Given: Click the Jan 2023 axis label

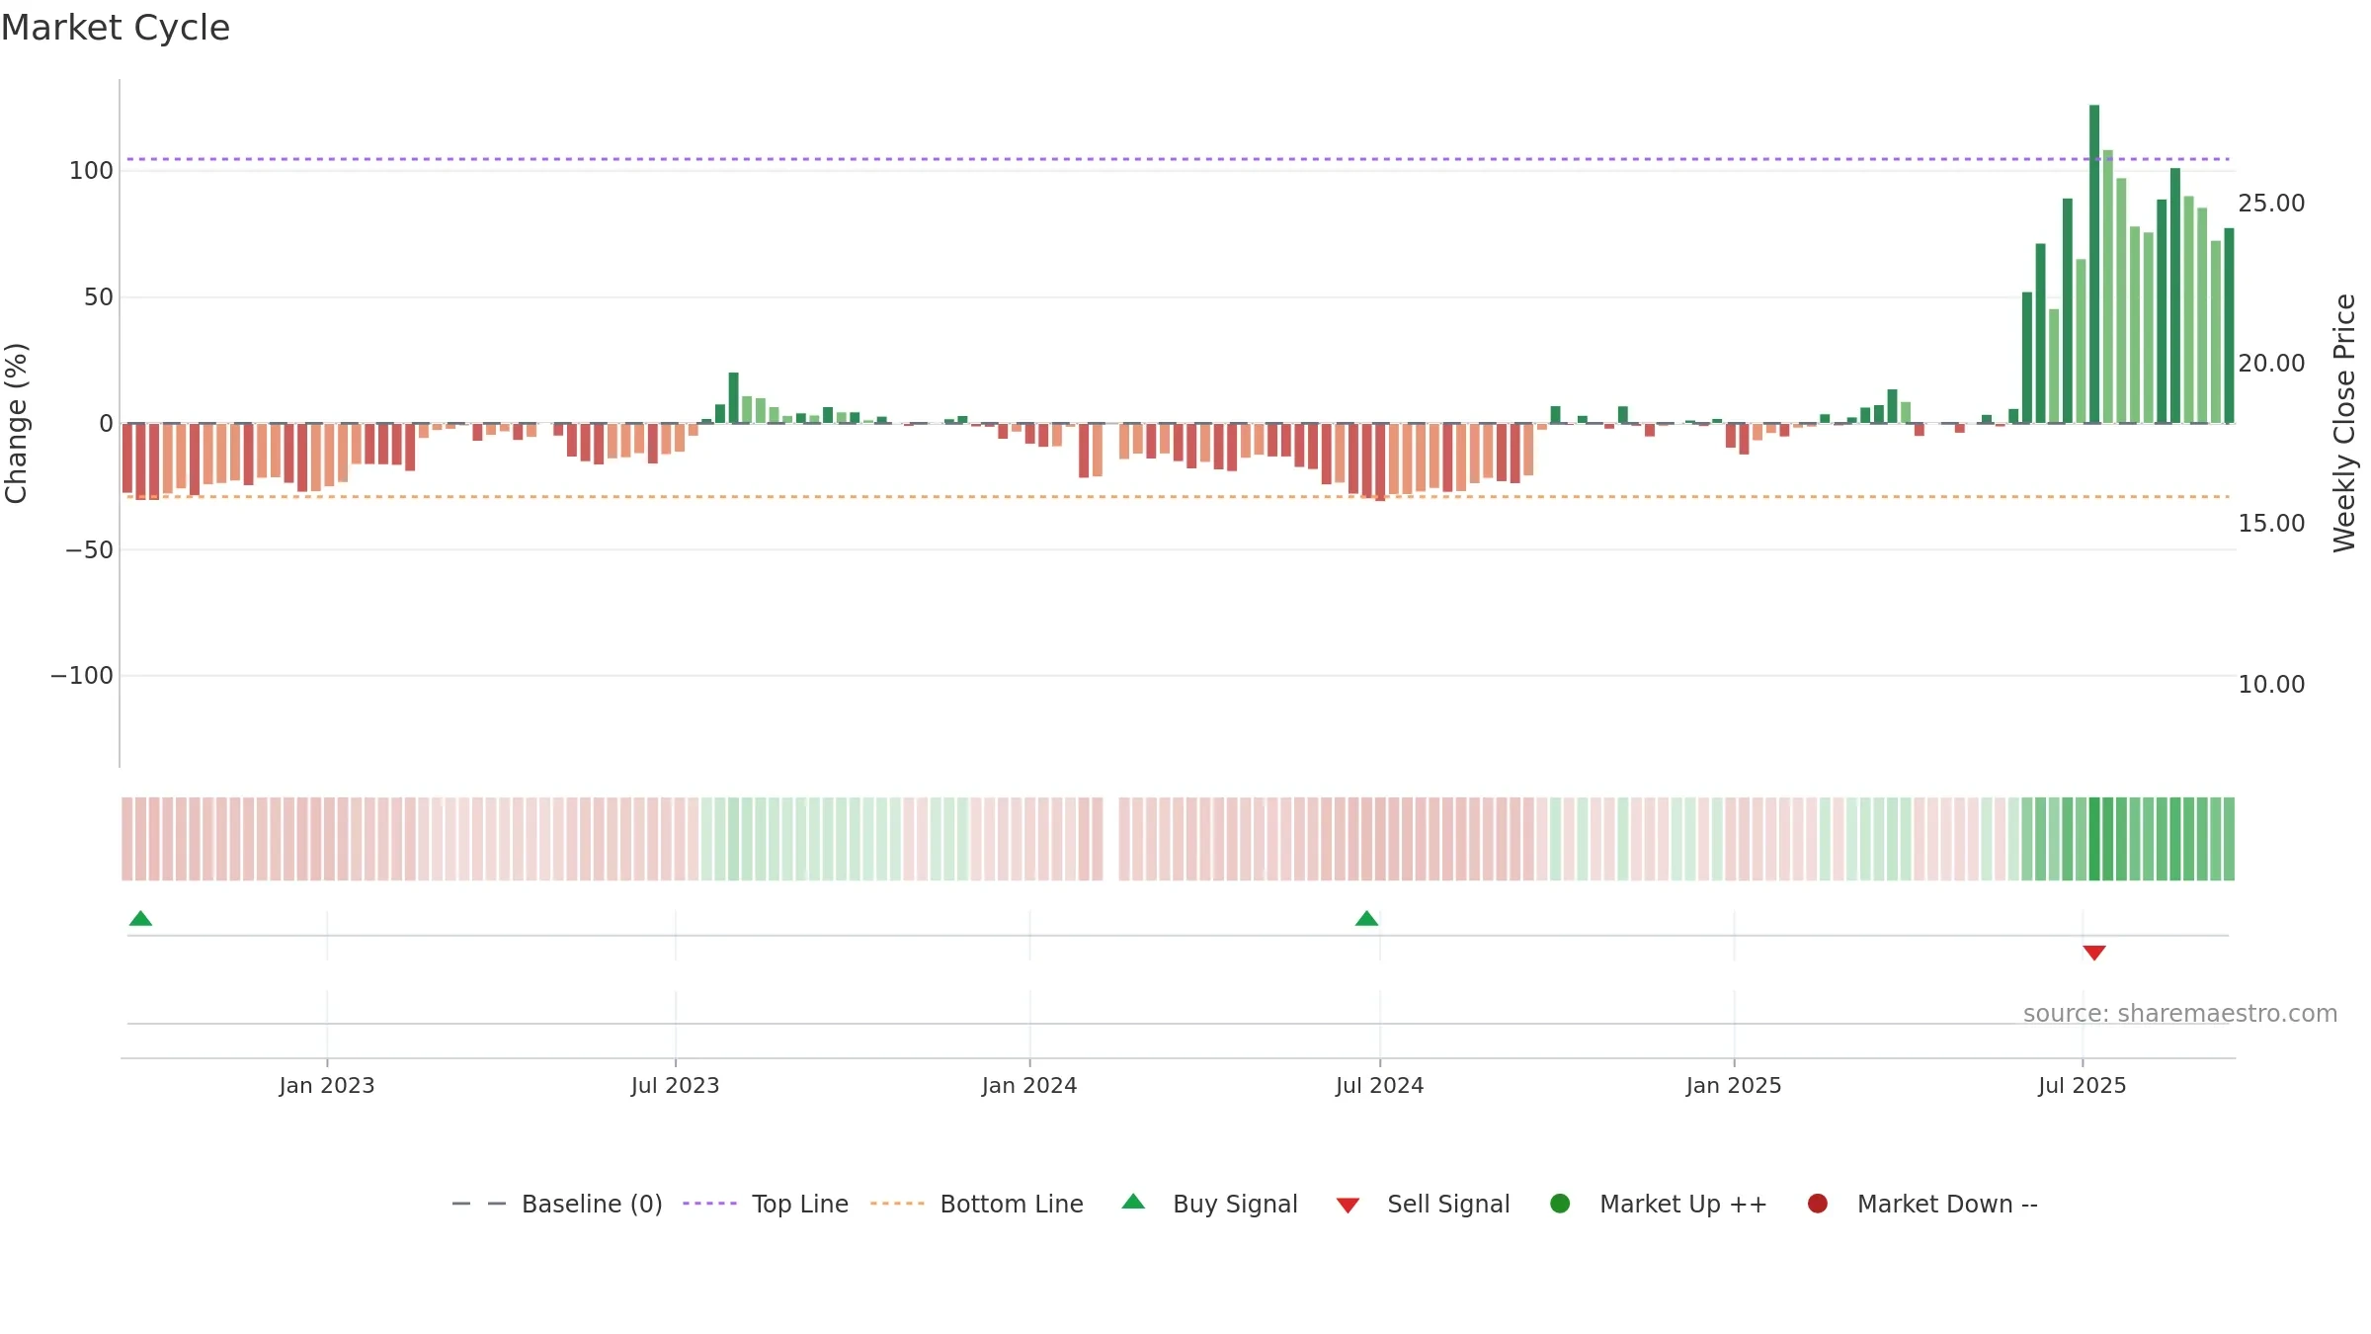Looking at the screenshot, I should [x=327, y=1086].
